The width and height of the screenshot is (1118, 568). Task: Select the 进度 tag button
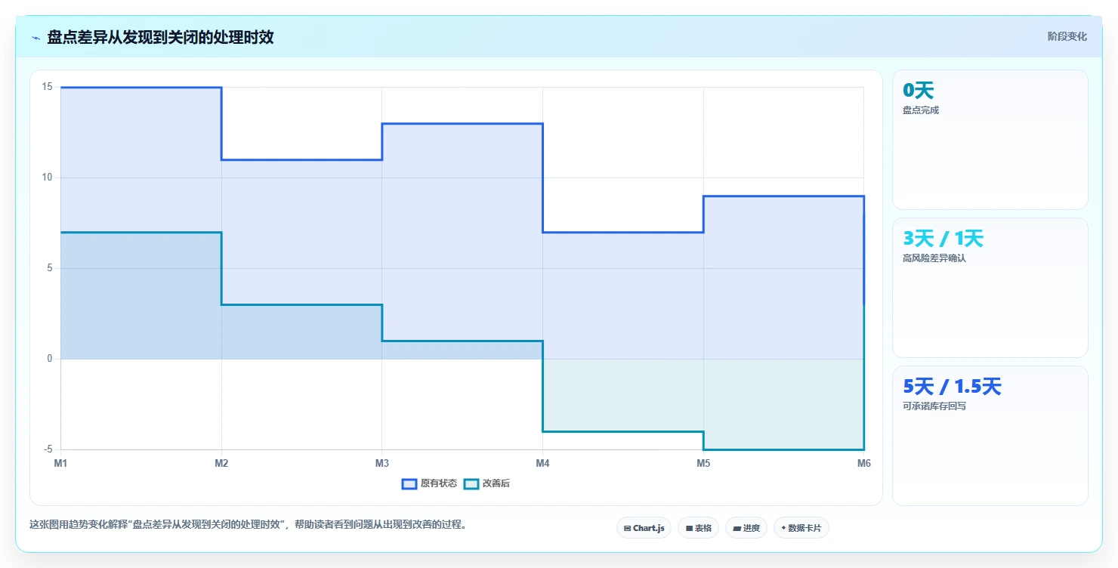[746, 528]
